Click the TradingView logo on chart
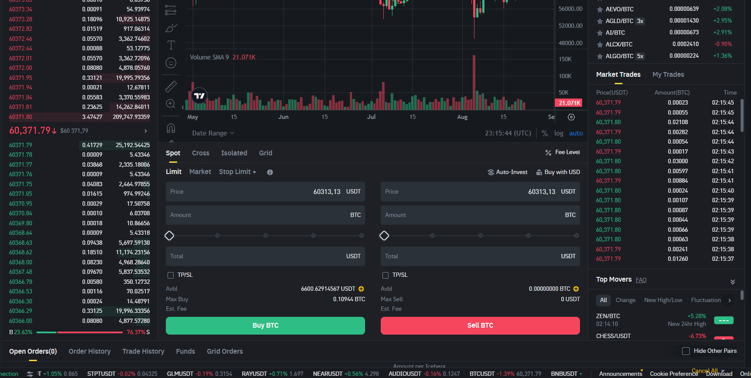 [199, 96]
